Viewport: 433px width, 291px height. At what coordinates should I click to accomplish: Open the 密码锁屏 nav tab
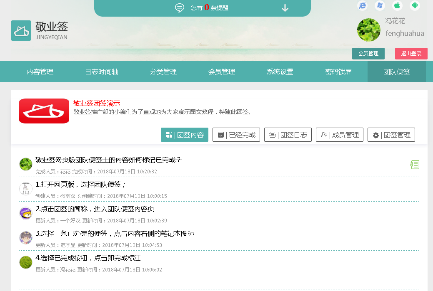click(338, 72)
